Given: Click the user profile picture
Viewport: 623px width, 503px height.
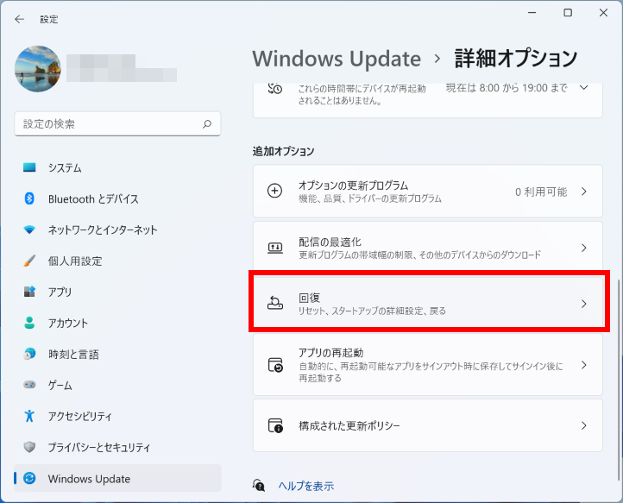Looking at the screenshot, I should (38, 69).
